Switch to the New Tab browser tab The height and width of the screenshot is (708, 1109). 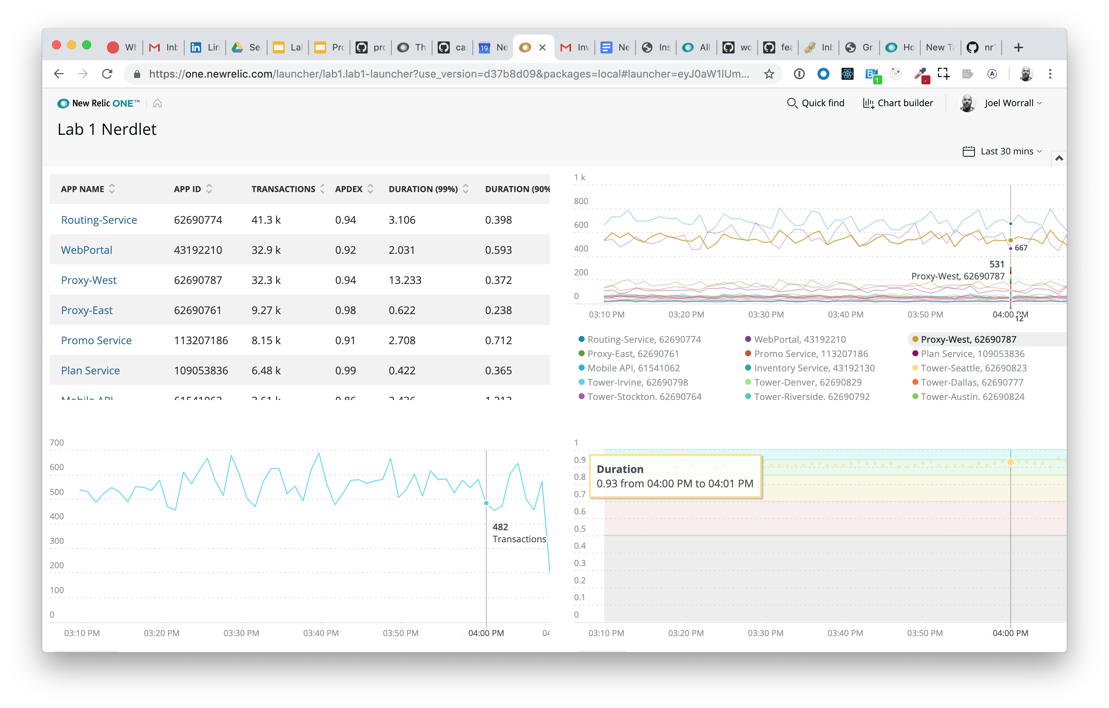tap(939, 47)
